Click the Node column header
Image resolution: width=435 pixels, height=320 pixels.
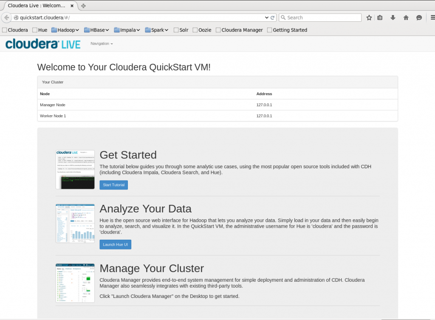point(45,94)
